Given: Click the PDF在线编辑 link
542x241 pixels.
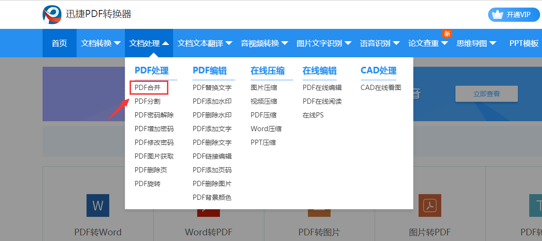Looking at the screenshot, I should point(322,88).
